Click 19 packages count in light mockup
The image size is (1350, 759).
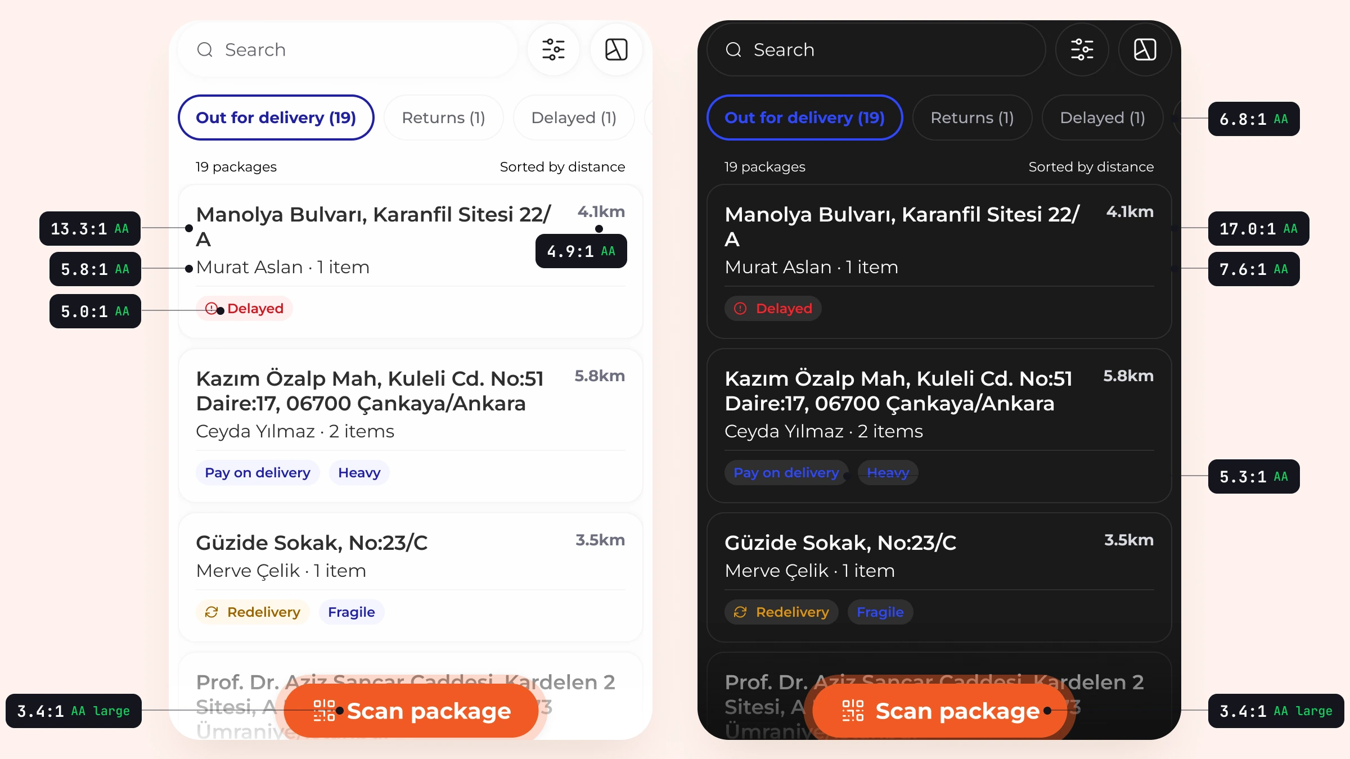(x=236, y=167)
